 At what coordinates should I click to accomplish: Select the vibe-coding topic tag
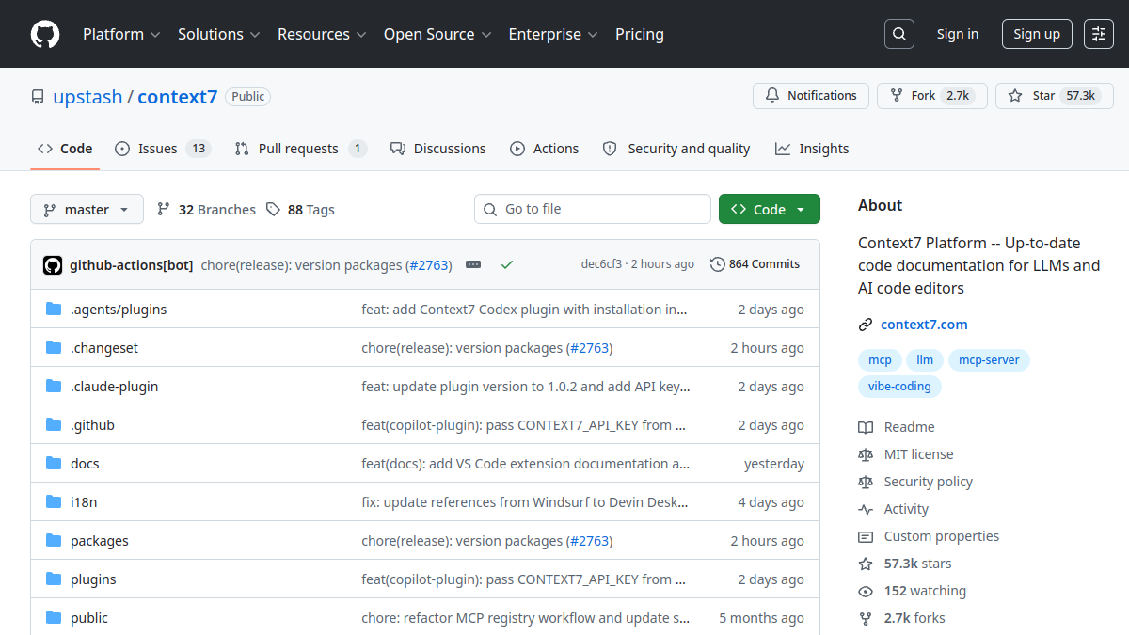899,387
